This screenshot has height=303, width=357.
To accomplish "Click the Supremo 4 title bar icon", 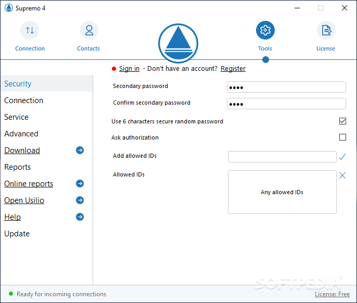I will point(9,8).
